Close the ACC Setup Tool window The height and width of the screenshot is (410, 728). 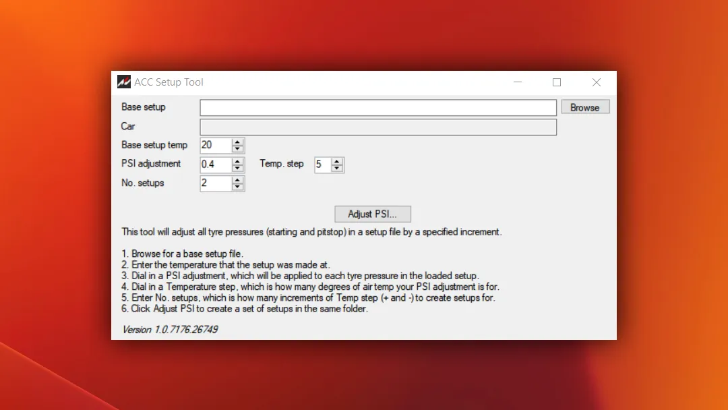(597, 82)
